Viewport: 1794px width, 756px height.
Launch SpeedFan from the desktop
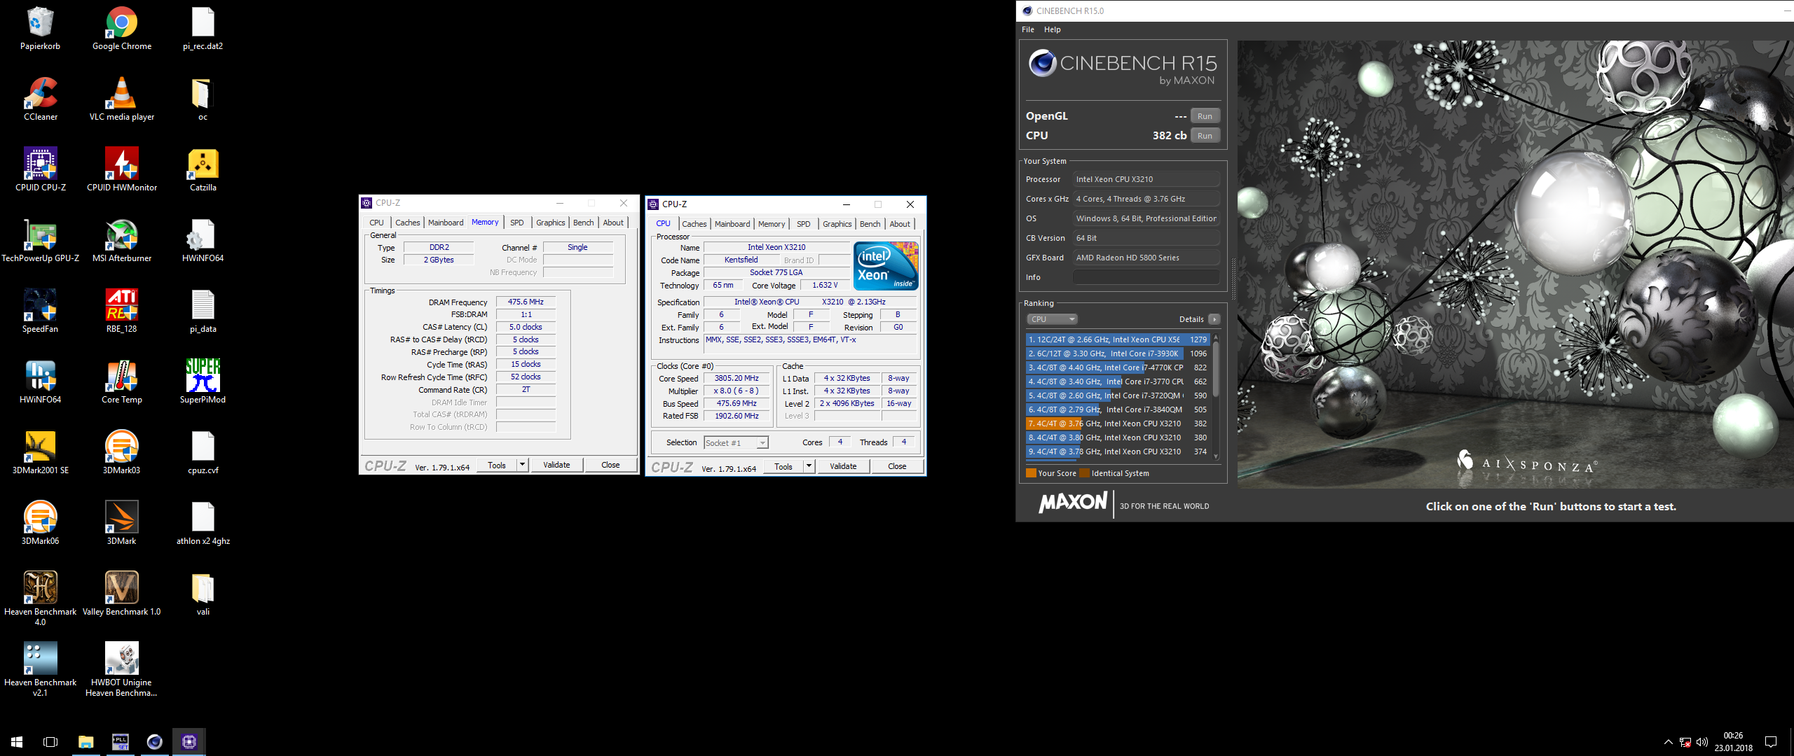(x=40, y=311)
